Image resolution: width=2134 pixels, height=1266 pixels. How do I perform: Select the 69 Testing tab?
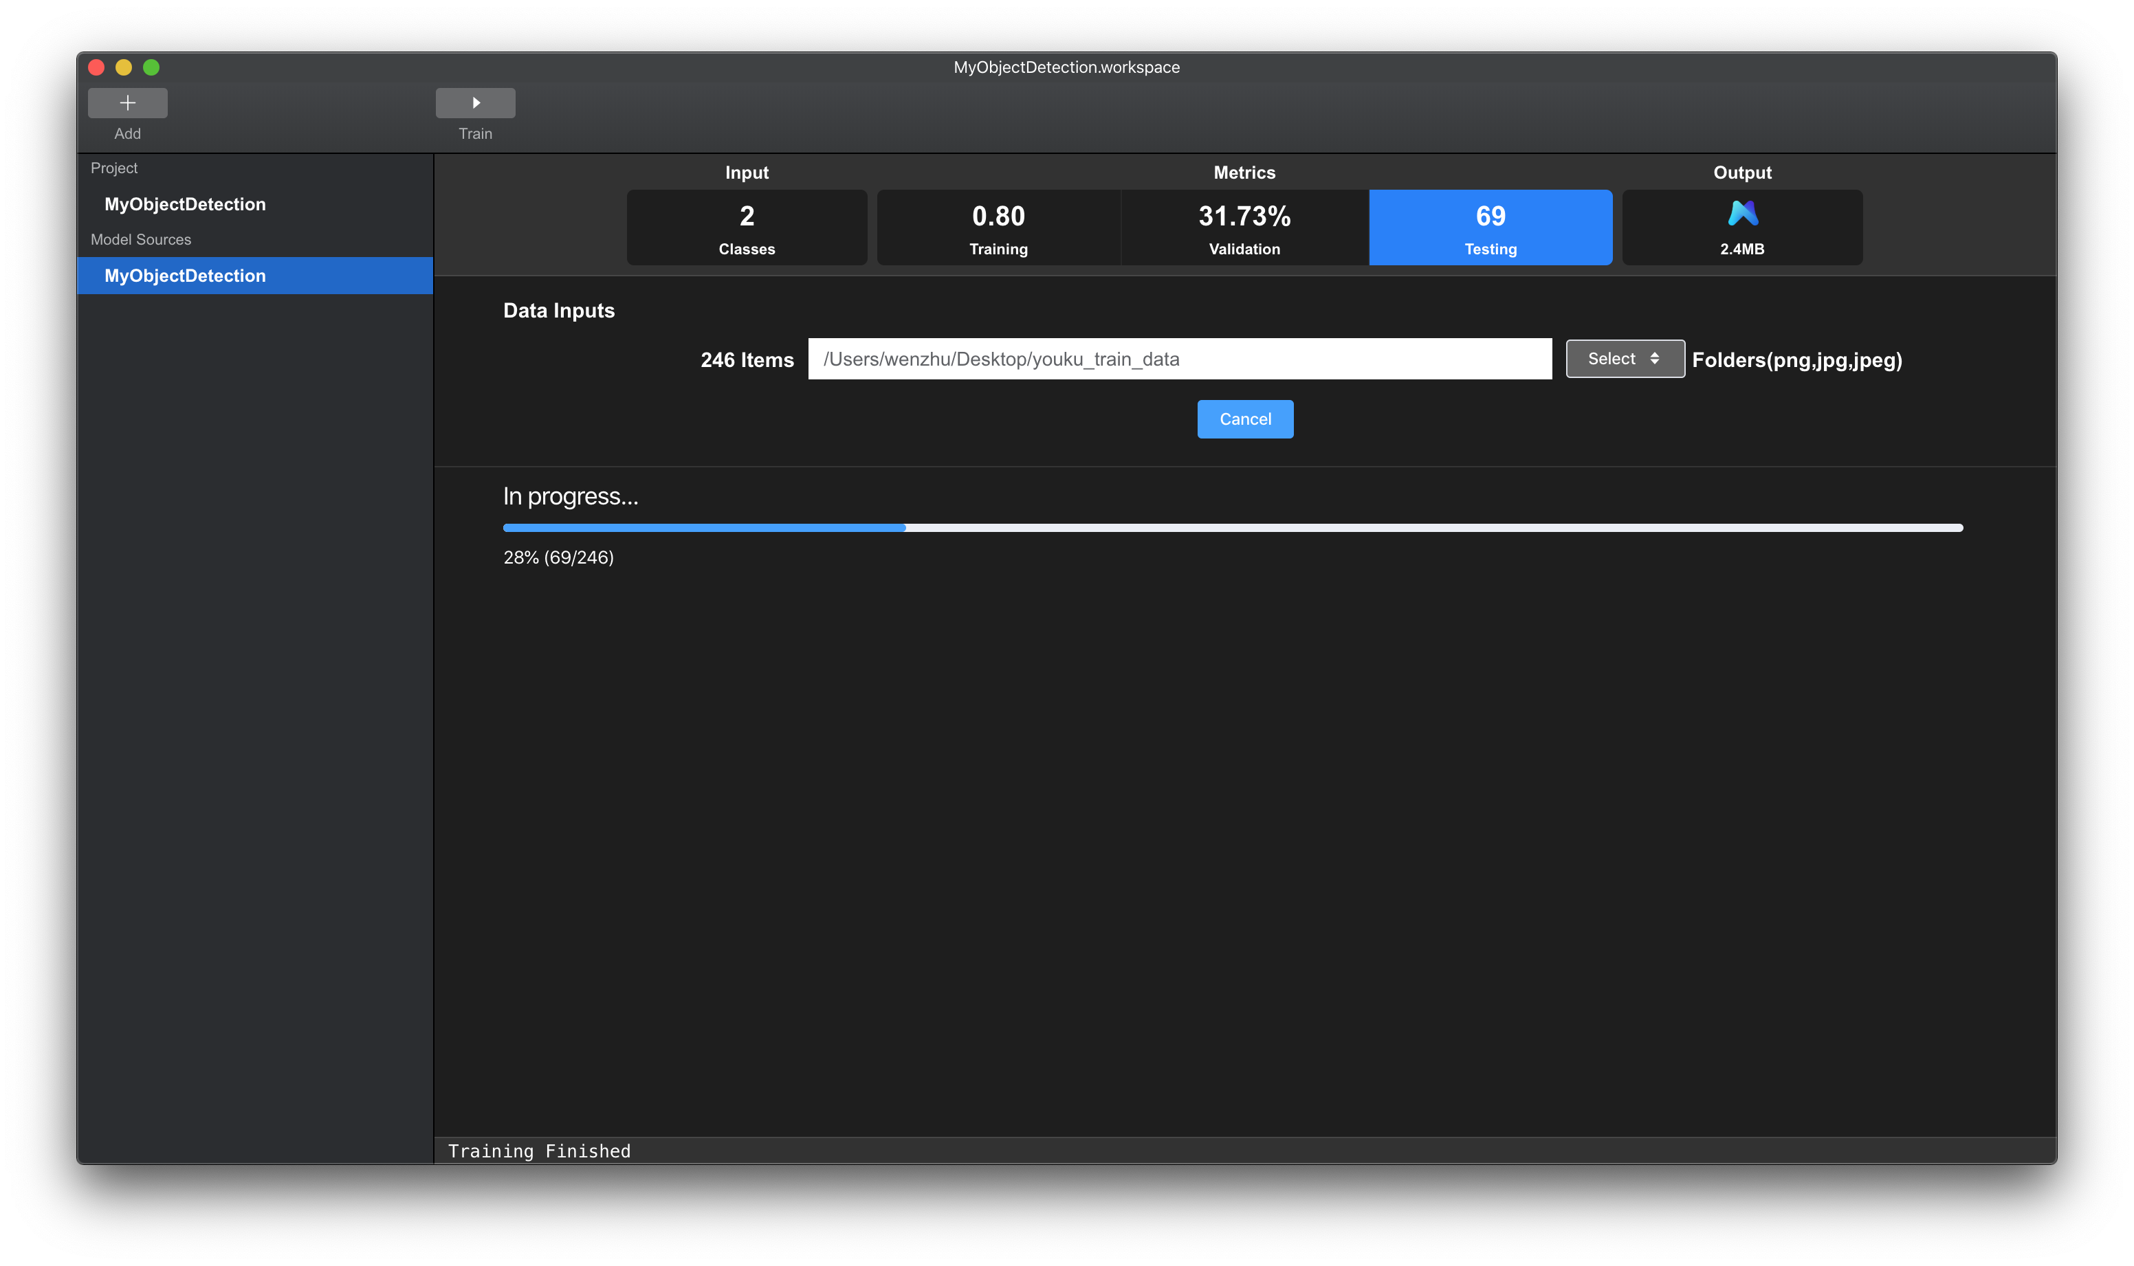[x=1490, y=227]
